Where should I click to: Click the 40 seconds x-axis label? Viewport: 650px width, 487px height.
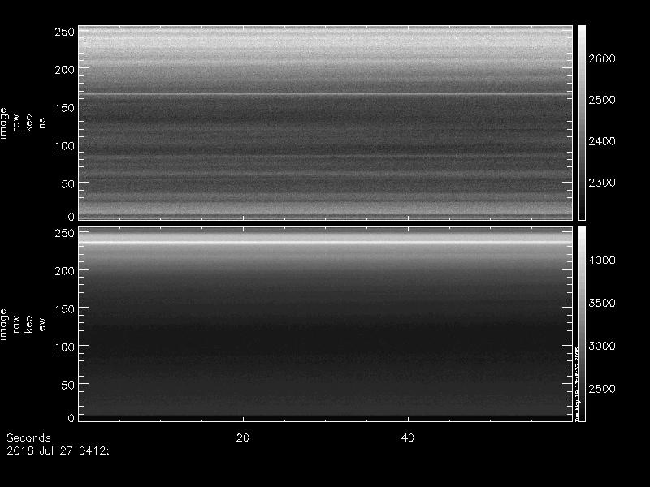(408, 437)
